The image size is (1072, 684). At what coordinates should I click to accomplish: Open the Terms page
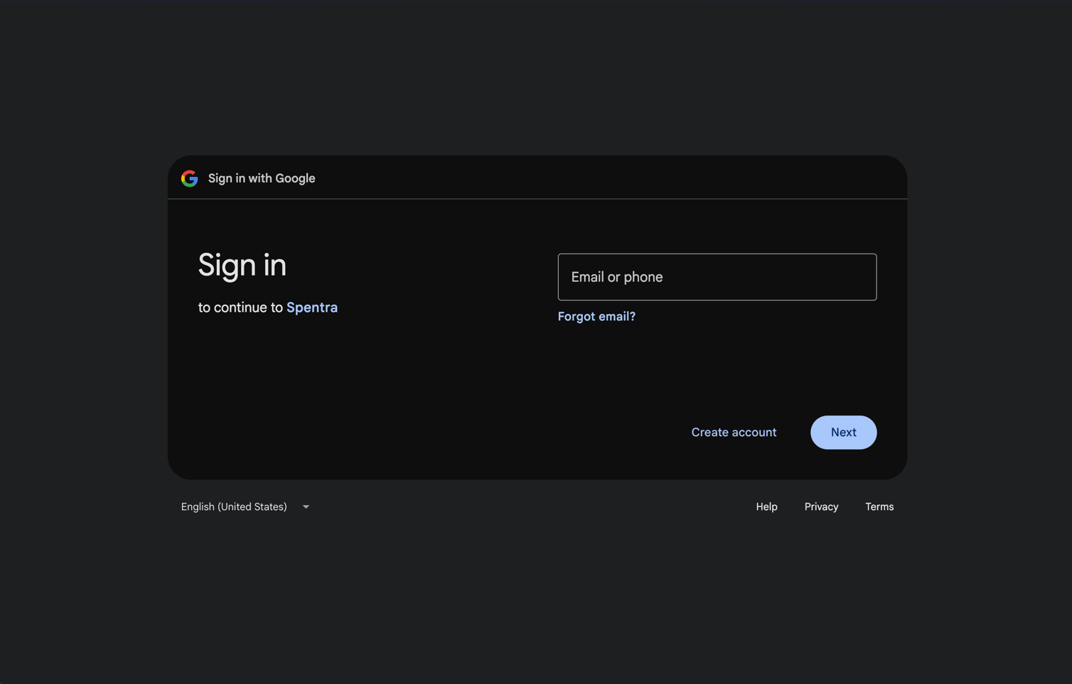pos(879,506)
